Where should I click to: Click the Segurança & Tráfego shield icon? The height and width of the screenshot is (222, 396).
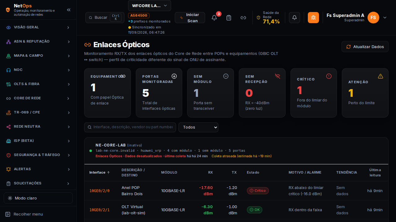tap(9, 155)
